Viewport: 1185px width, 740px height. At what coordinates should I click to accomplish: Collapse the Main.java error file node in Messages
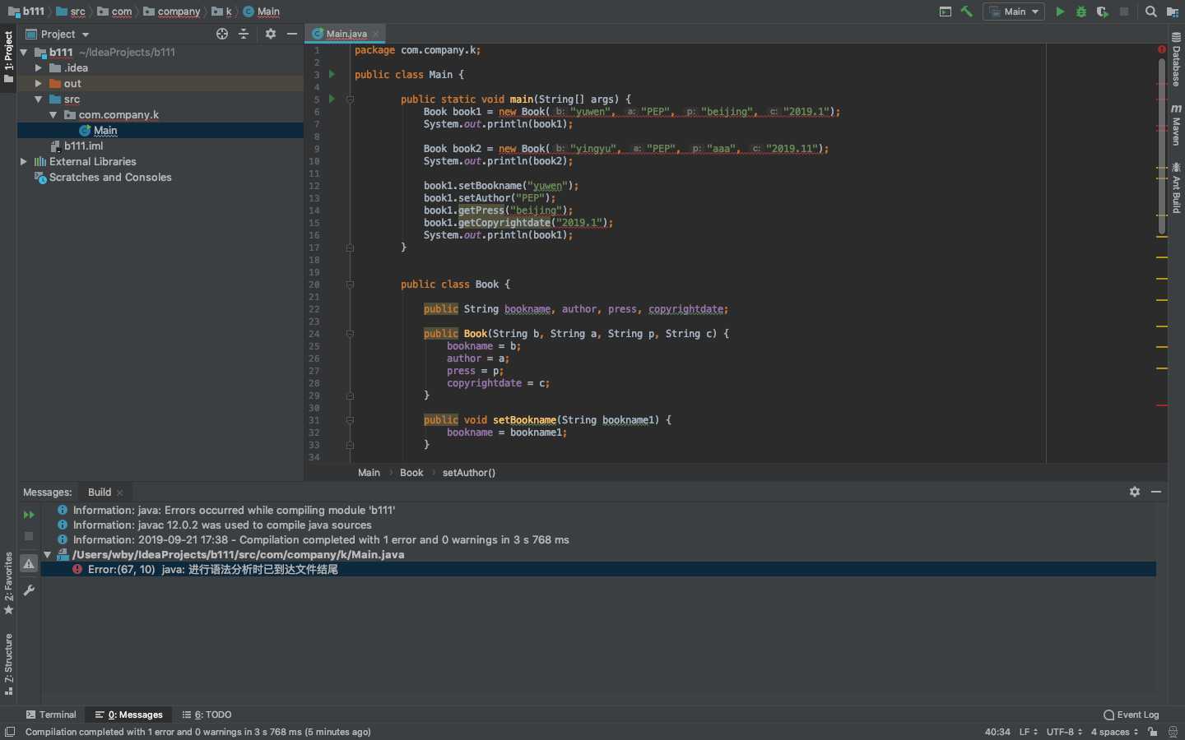[x=48, y=554]
